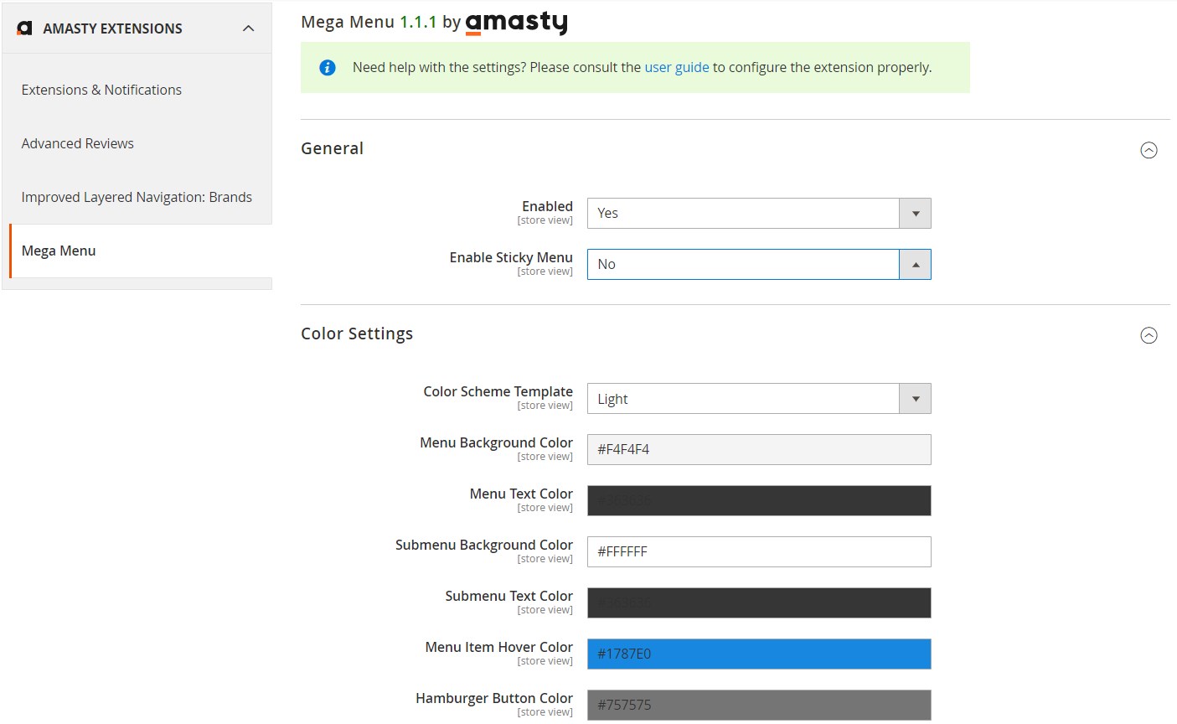This screenshot has height=724, width=1177.
Task: Click the info icon in the help banner
Action: 327,67
